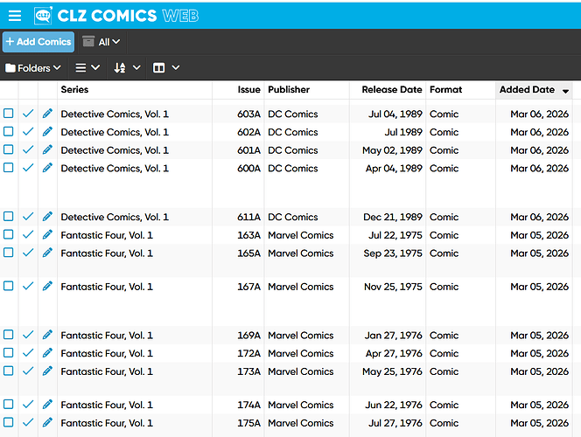The width and height of the screenshot is (581, 437).
Task: Click the checkmark icon for Fantastic Four 175A
Action: 28,422
